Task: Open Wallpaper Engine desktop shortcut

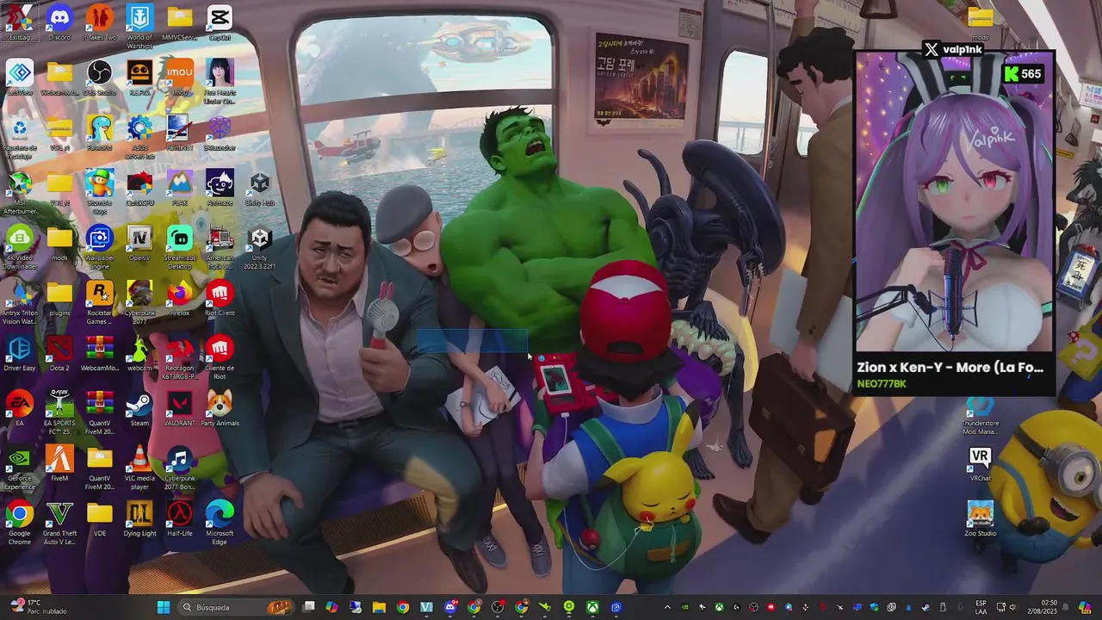Action: click(99, 248)
